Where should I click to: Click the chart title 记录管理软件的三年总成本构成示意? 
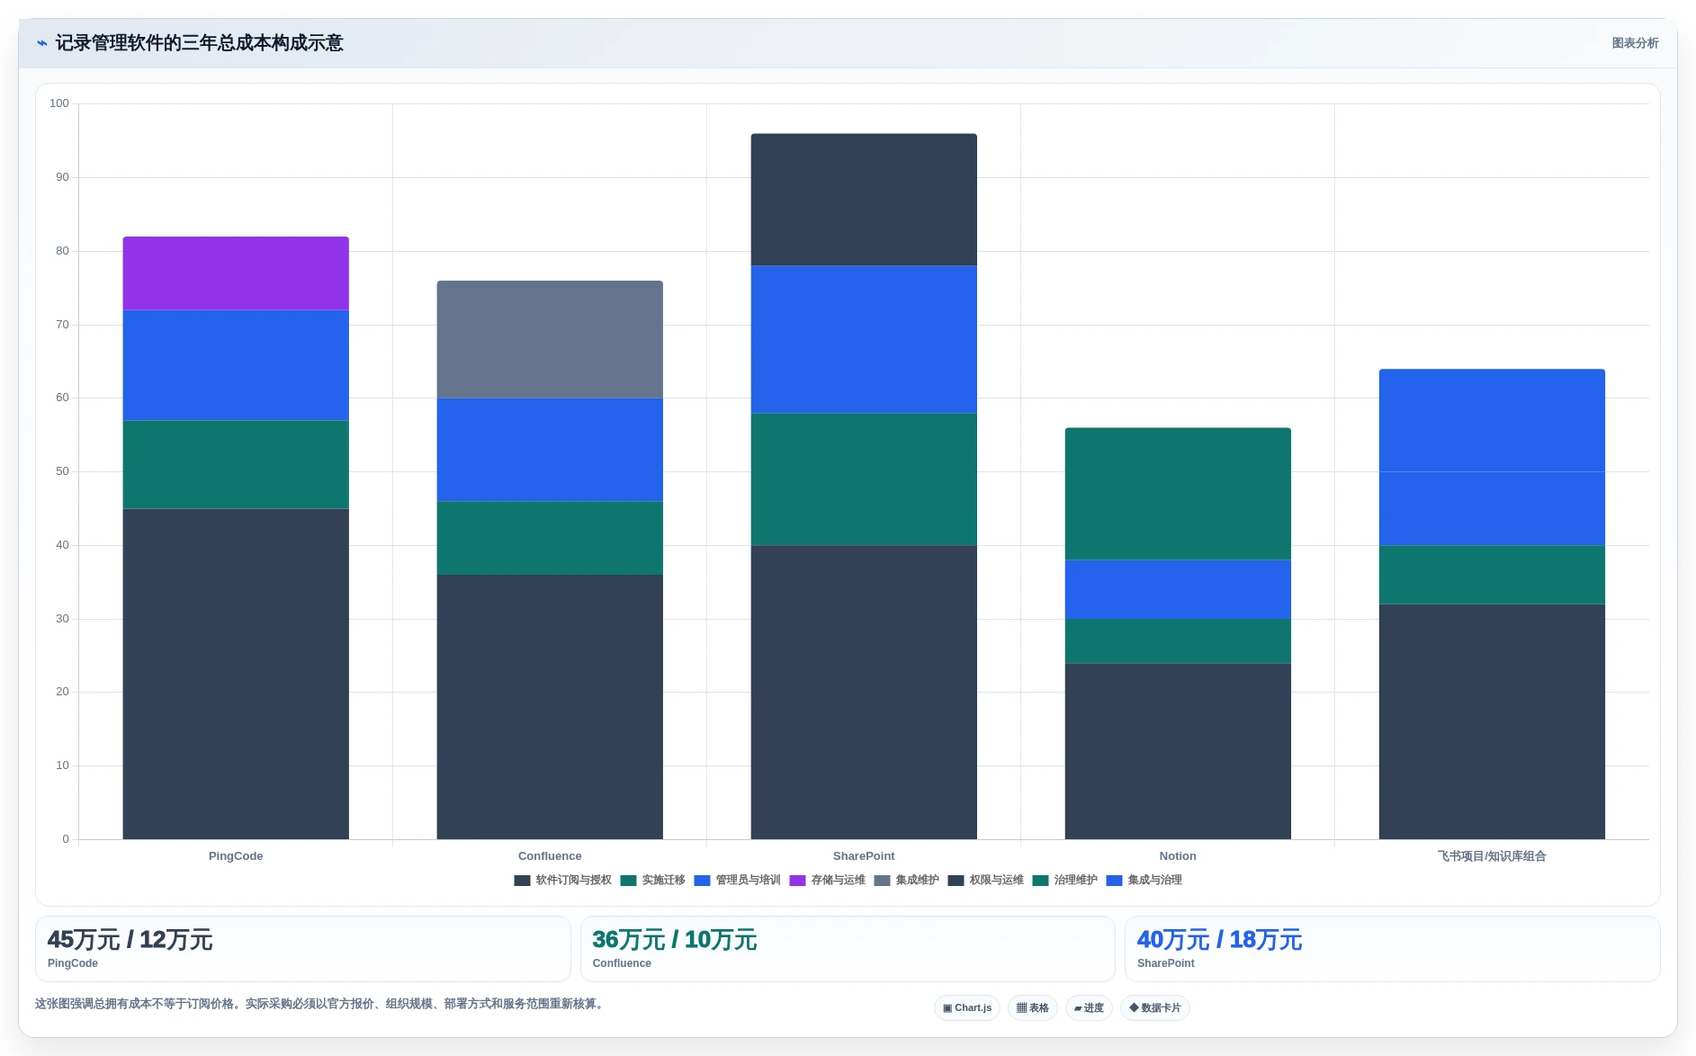point(200,43)
